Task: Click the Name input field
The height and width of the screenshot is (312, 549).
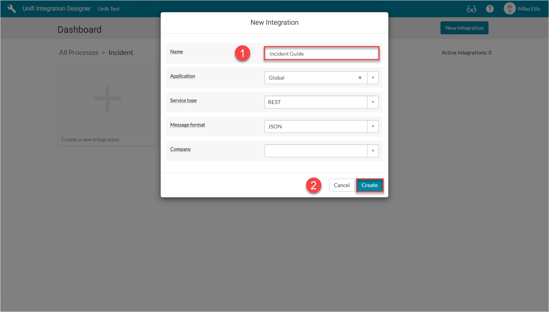Action: [x=321, y=54]
